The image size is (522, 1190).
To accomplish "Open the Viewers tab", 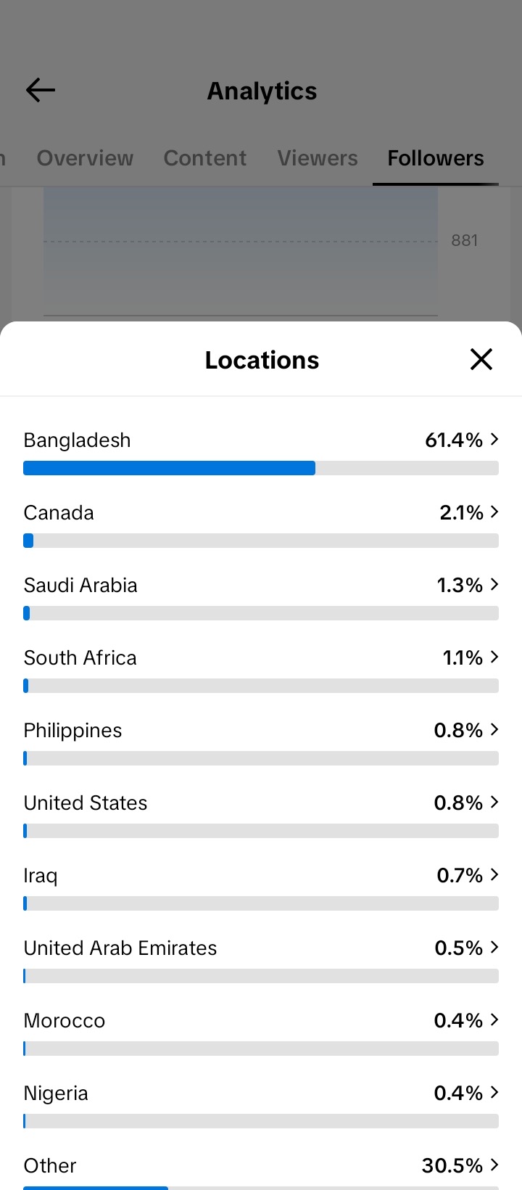I will pyautogui.click(x=318, y=158).
